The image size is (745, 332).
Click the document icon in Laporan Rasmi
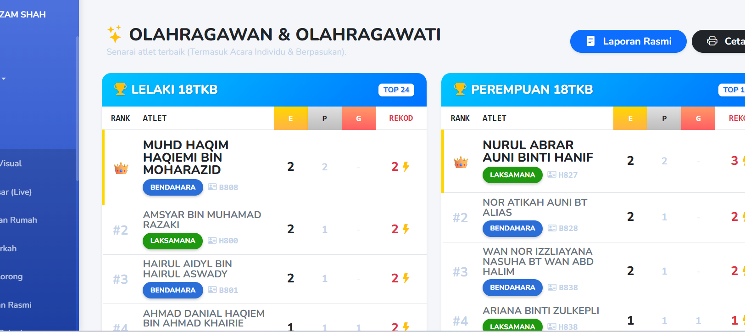[x=591, y=41]
